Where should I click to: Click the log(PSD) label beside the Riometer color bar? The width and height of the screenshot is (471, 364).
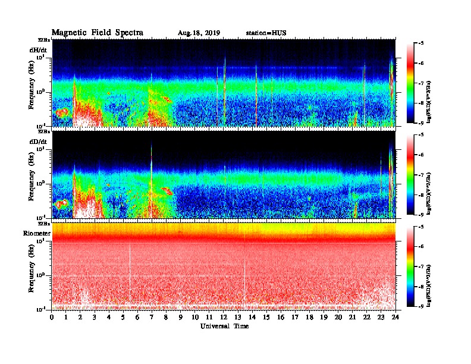tap(429, 285)
